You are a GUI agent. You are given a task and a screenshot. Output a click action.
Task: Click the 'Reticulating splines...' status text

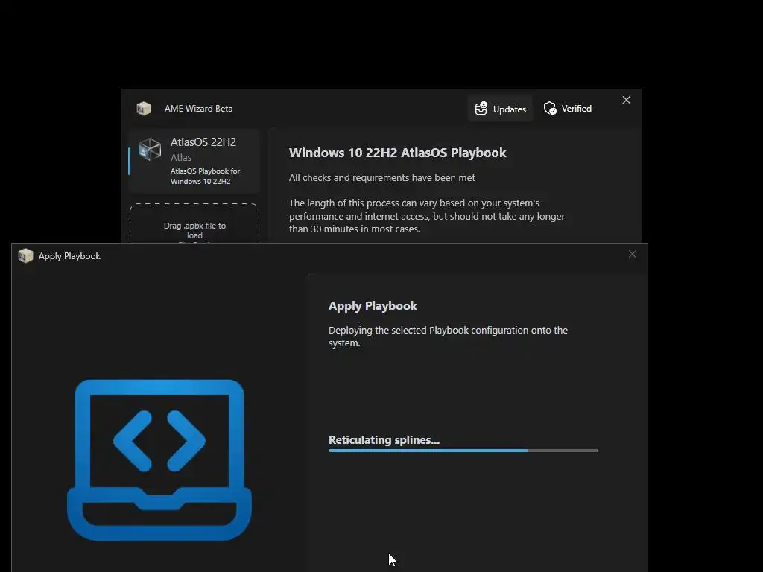point(384,439)
